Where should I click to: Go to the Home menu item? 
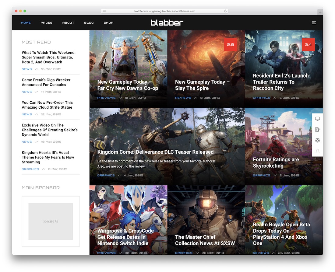coord(26,23)
